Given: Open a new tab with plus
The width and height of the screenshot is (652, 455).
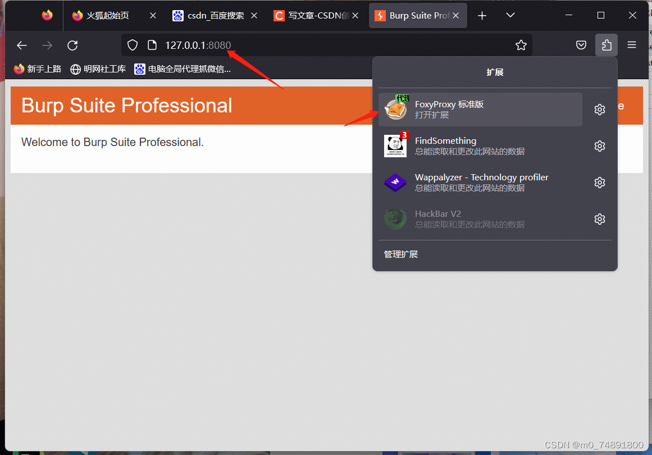Looking at the screenshot, I should (482, 15).
